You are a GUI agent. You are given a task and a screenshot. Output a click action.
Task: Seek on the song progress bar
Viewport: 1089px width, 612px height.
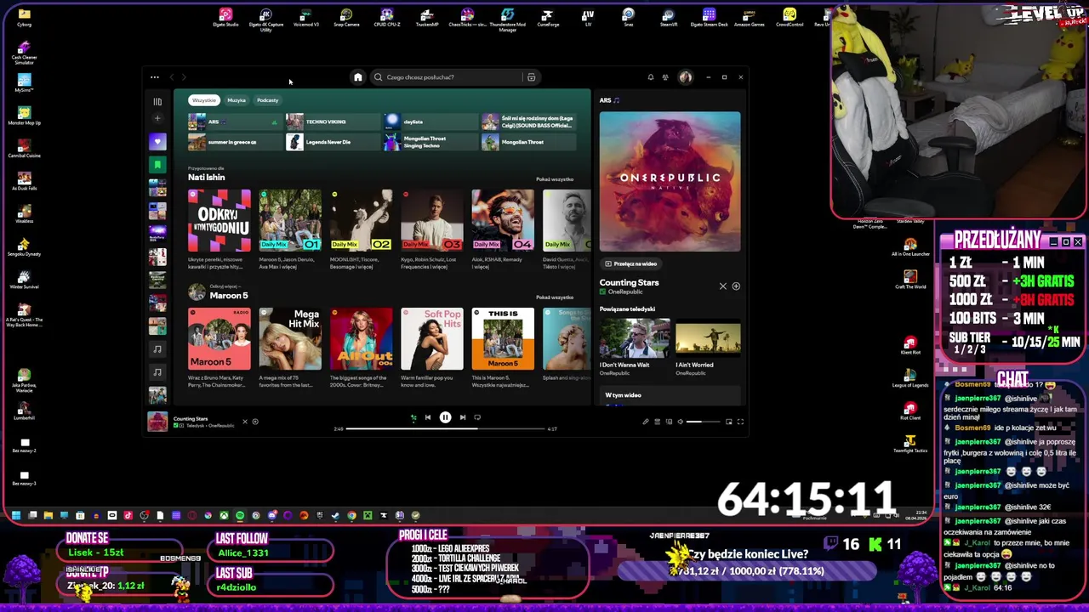coord(445,428)
